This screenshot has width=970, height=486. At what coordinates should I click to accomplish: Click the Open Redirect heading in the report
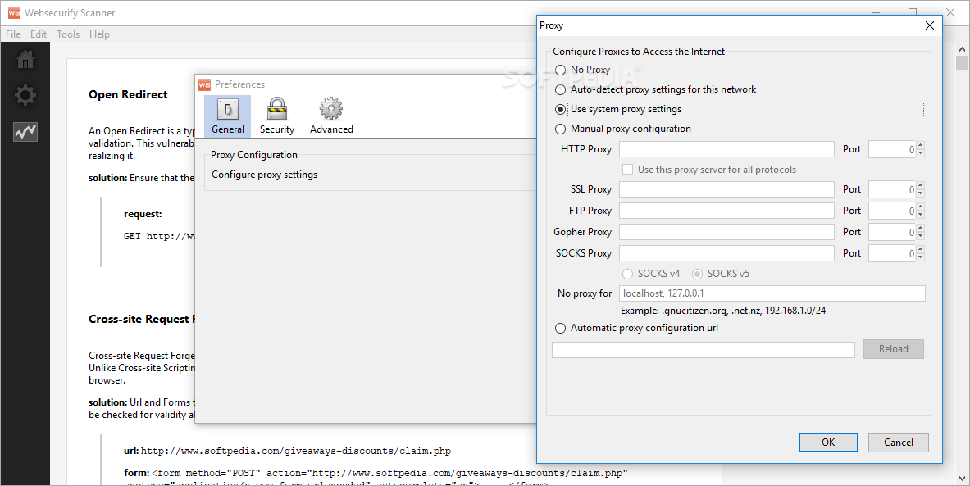tap(128, 94)
